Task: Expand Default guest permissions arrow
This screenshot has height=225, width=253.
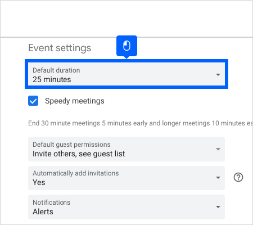Action: tap(218, 149)
